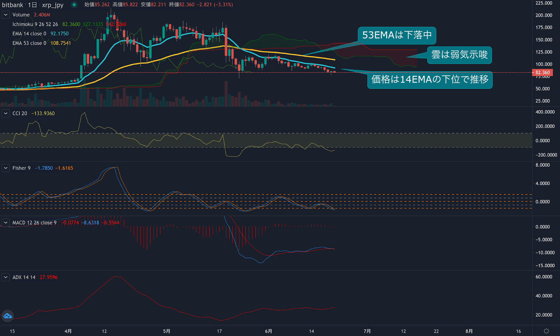Select the 価格は14EMAの下位で推移 callout
Screen dimensions: 560x336
coord(429,80)
